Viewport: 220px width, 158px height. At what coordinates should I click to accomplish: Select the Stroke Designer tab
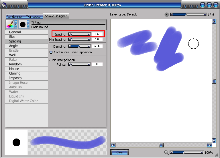tap(56, 16)
